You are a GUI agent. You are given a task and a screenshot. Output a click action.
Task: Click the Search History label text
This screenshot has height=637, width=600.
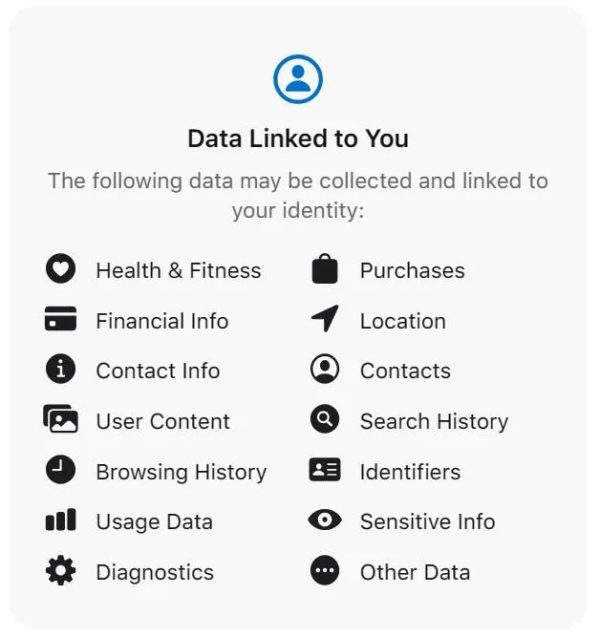(x=434, y=421)
